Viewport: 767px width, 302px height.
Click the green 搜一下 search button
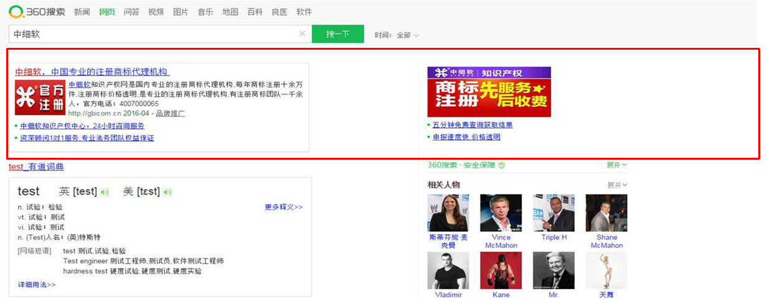(338, 34)
